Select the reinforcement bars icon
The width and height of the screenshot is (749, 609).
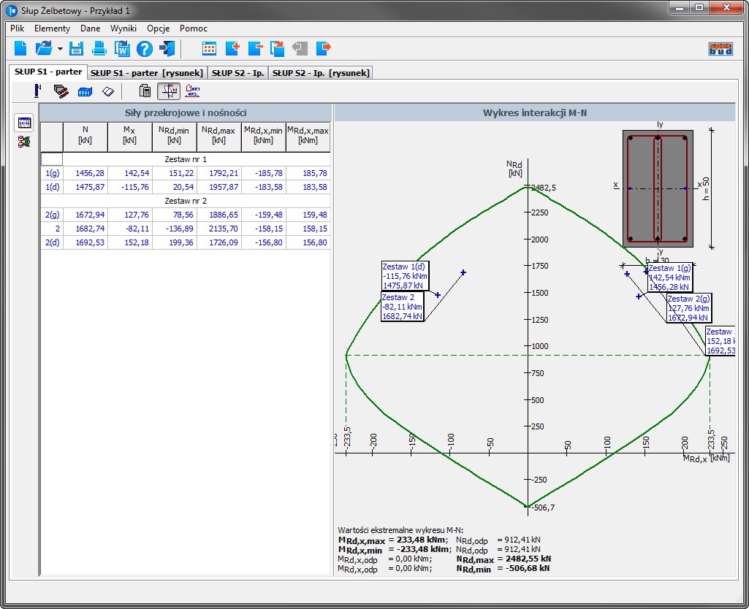[61, 91]
